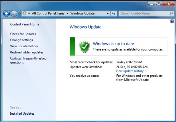This screenshot has width=176, height=122.
Task: Minimize the Windows Update window
Action: [152, 4]
